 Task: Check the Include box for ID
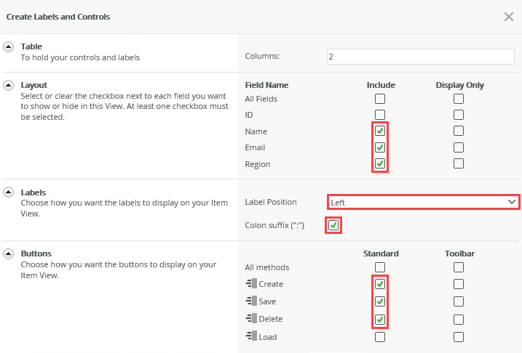click(379, 115)
